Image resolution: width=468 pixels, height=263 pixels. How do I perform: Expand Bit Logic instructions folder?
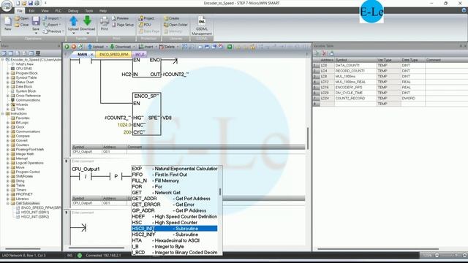8,123
